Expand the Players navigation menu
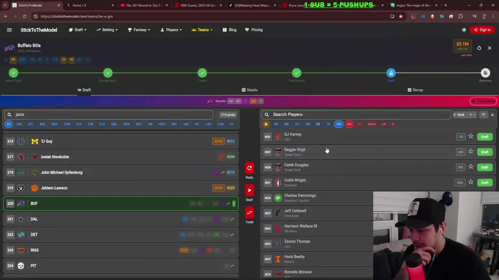This screenshot has width=499, height=280. pyautogui.click(x=171, y=30)
